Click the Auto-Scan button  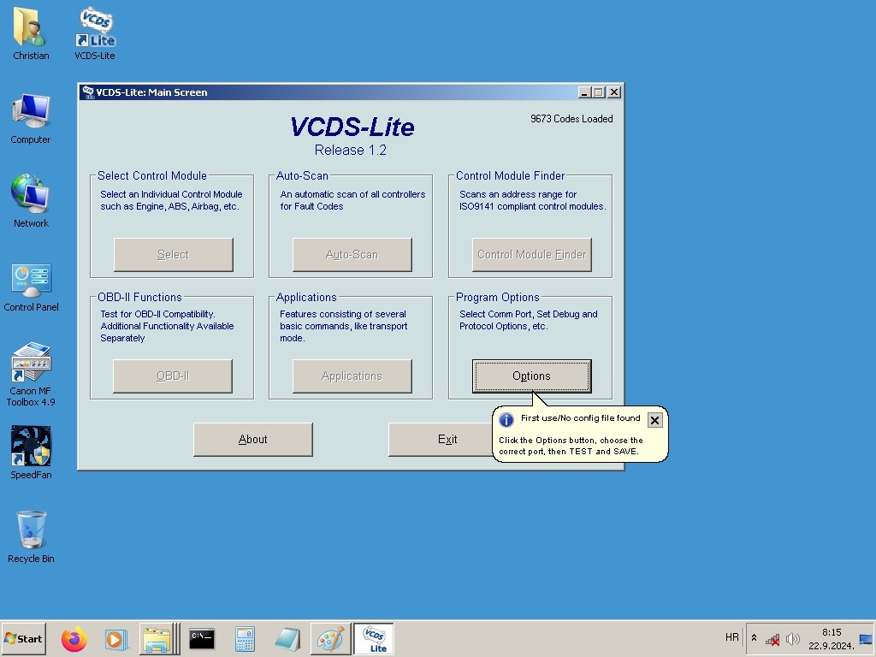pos(352,255)
